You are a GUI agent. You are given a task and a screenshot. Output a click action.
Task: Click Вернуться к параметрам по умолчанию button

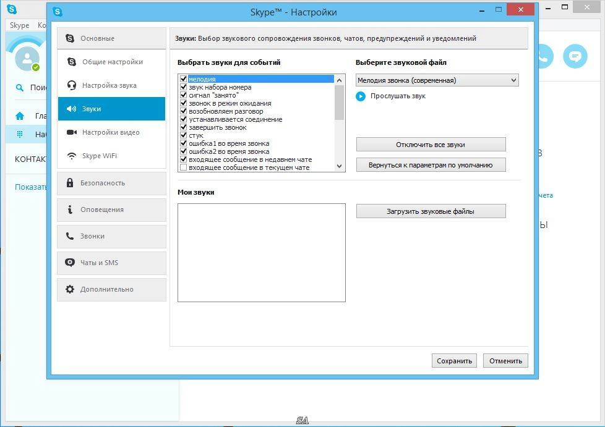431,165
